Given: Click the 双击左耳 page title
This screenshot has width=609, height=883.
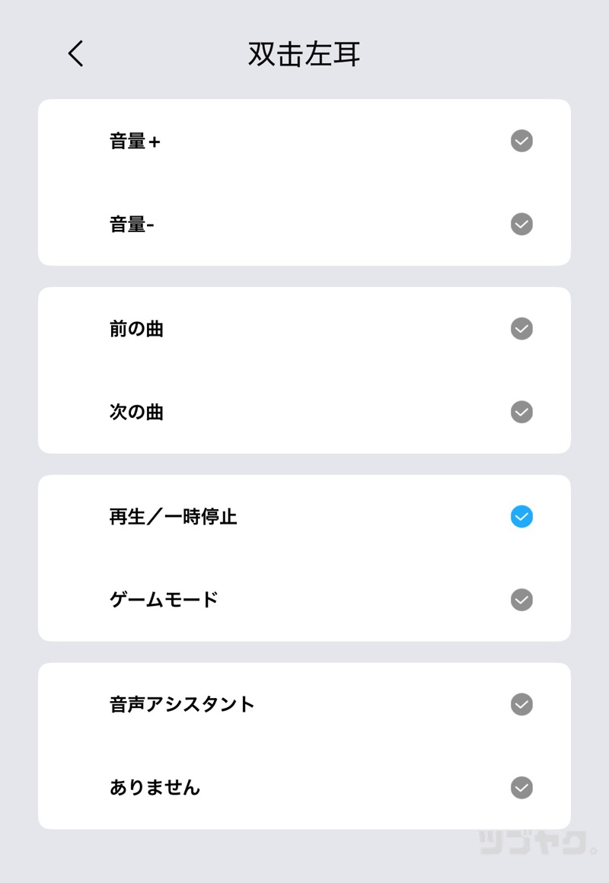Looking at the screenshot, I should point(304,54).
